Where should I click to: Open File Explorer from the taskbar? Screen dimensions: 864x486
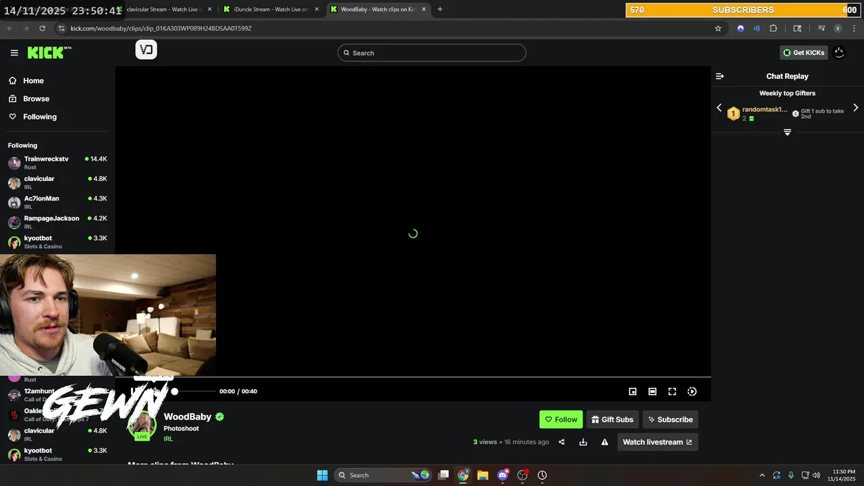tap(483, 475)
